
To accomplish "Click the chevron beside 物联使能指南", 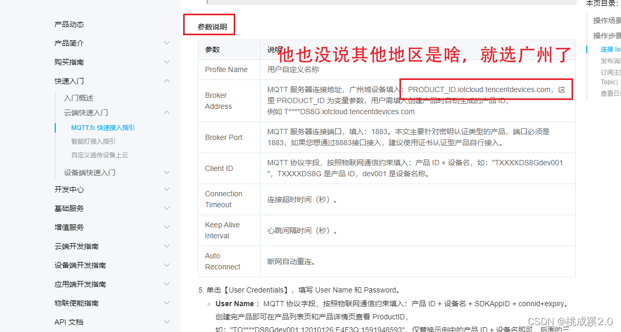I will [167, 303].
